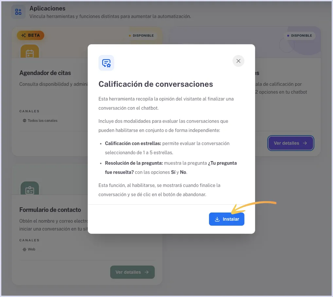Image resolution: width=333 pixels, height=297 pixels.
Task: Close the Calificación de conversaciones dialog
Action: pyautogui.click(x=238, y=61)
